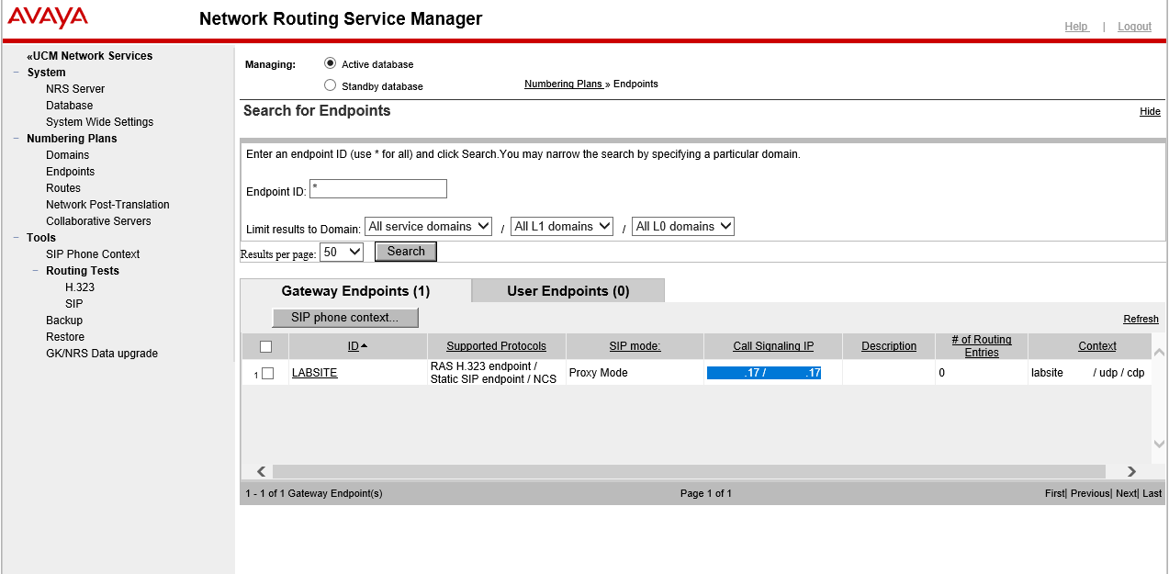Open Domains under Numbering Plans
This screenshot has width=1169, height=574.
67,155
